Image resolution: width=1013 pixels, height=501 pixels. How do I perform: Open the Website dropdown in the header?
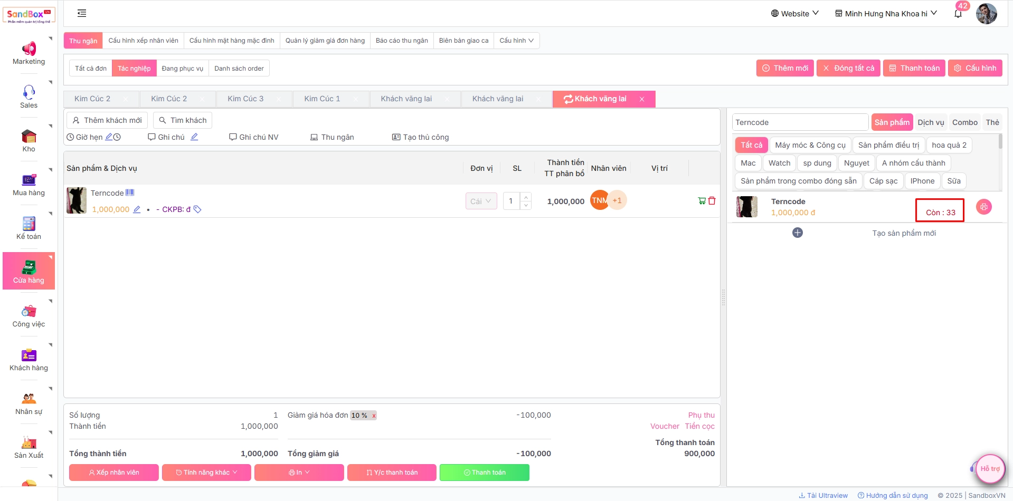click(794, 14)
